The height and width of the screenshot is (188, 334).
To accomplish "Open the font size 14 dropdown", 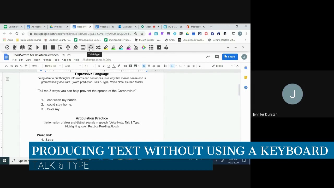I will point(89,66).
